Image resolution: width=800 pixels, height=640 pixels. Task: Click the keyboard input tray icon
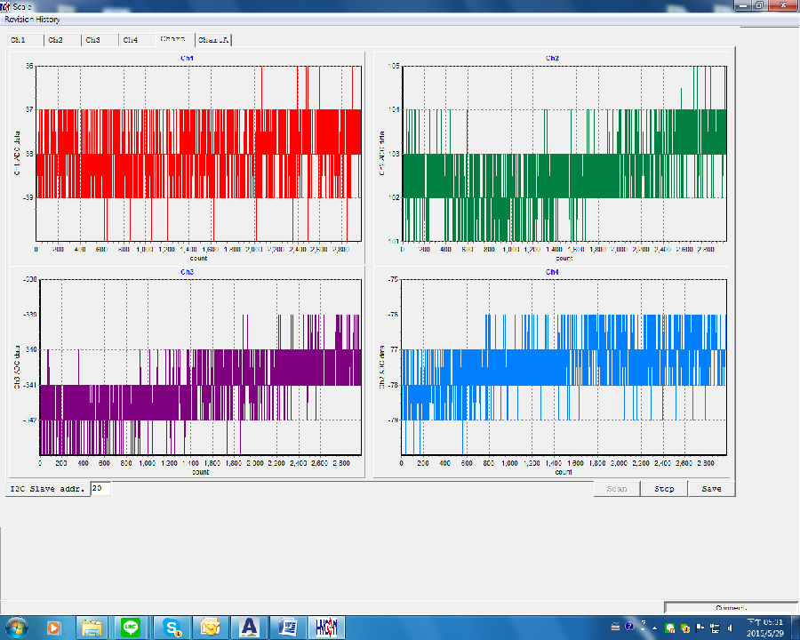coord(615,627)
